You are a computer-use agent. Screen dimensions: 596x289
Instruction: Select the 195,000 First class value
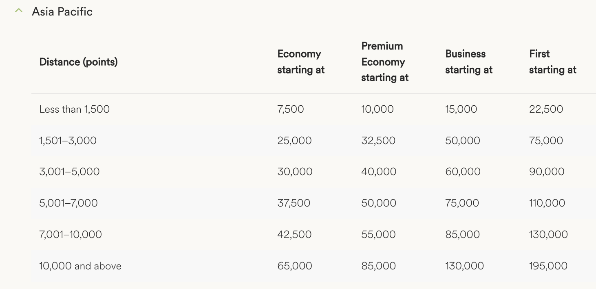[548, 266]
